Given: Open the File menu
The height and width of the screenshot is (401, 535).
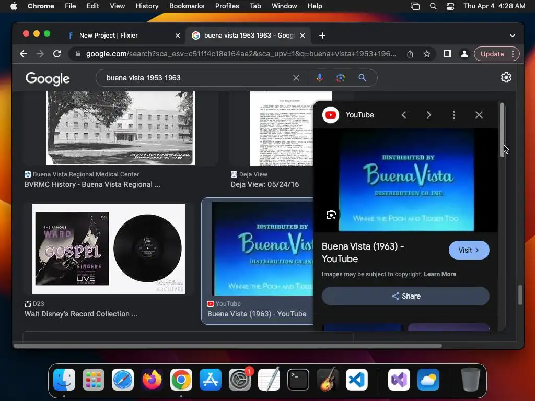Looking at the screenshot, I should [x=71, y=6].
